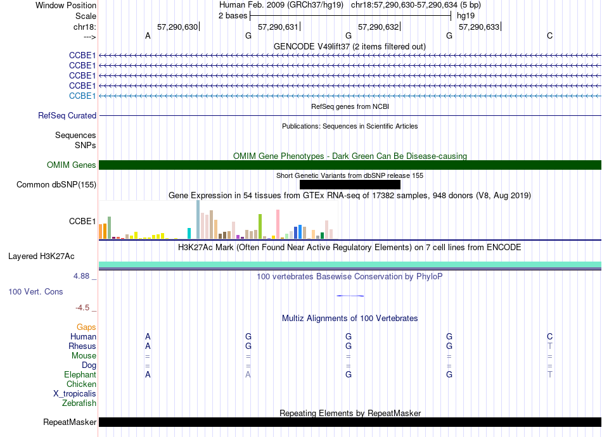Click the RefSeq Curated horizontal line item
Screen dimensions: 602x437
350,115
